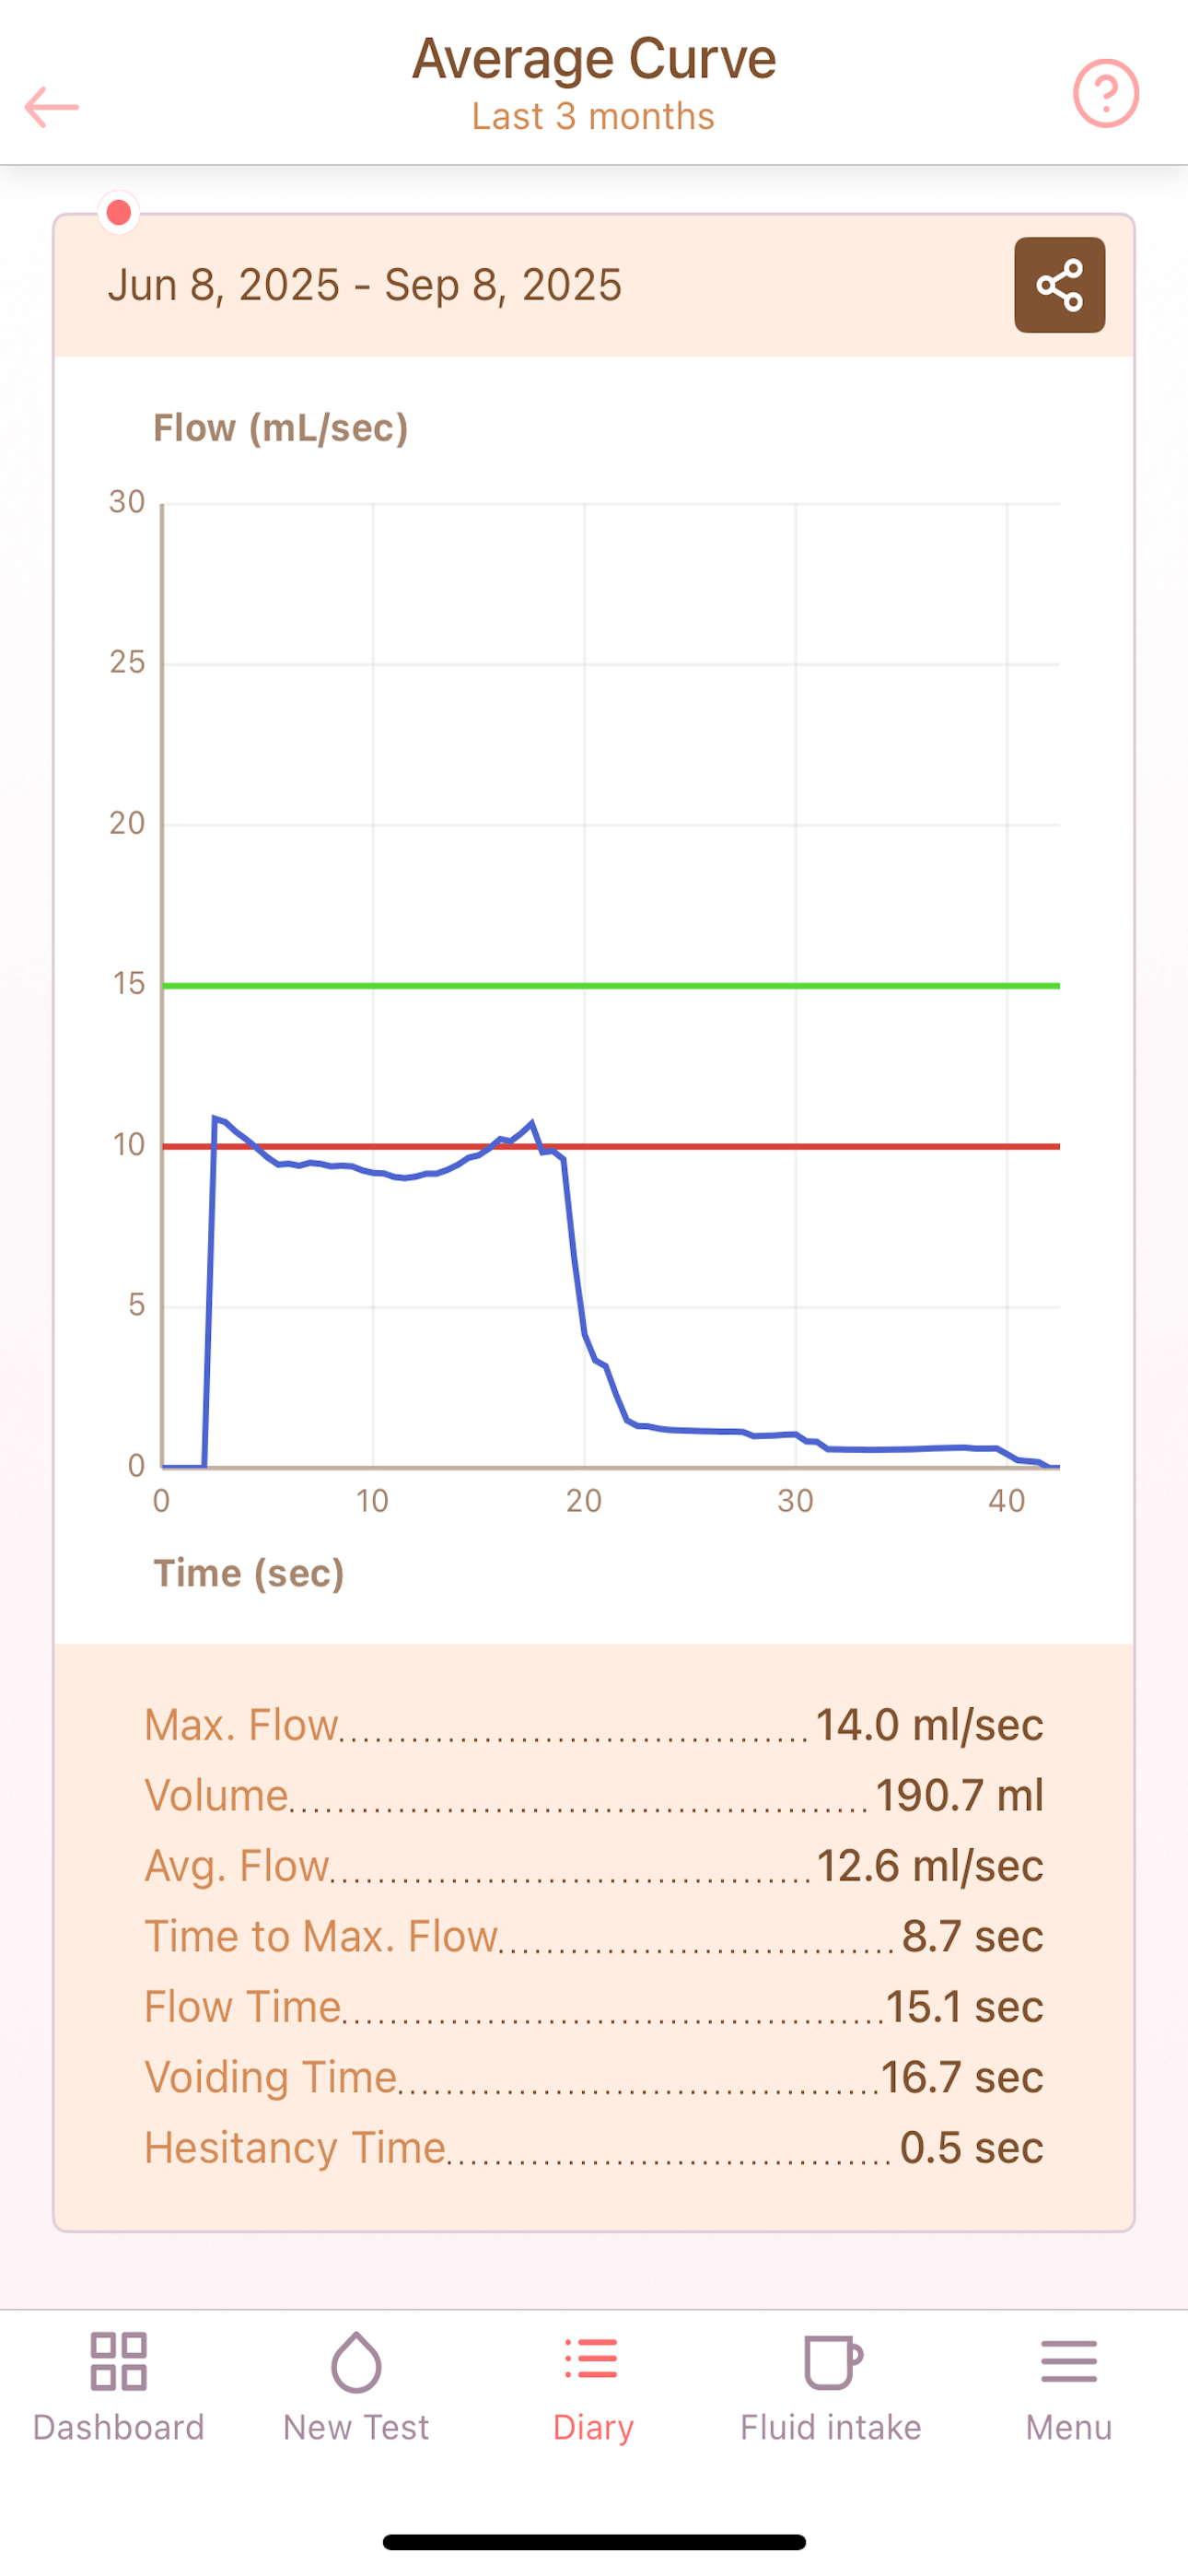Tap the Diary list icon
Screen dimensions: 1188x2576
(592, 2359)
